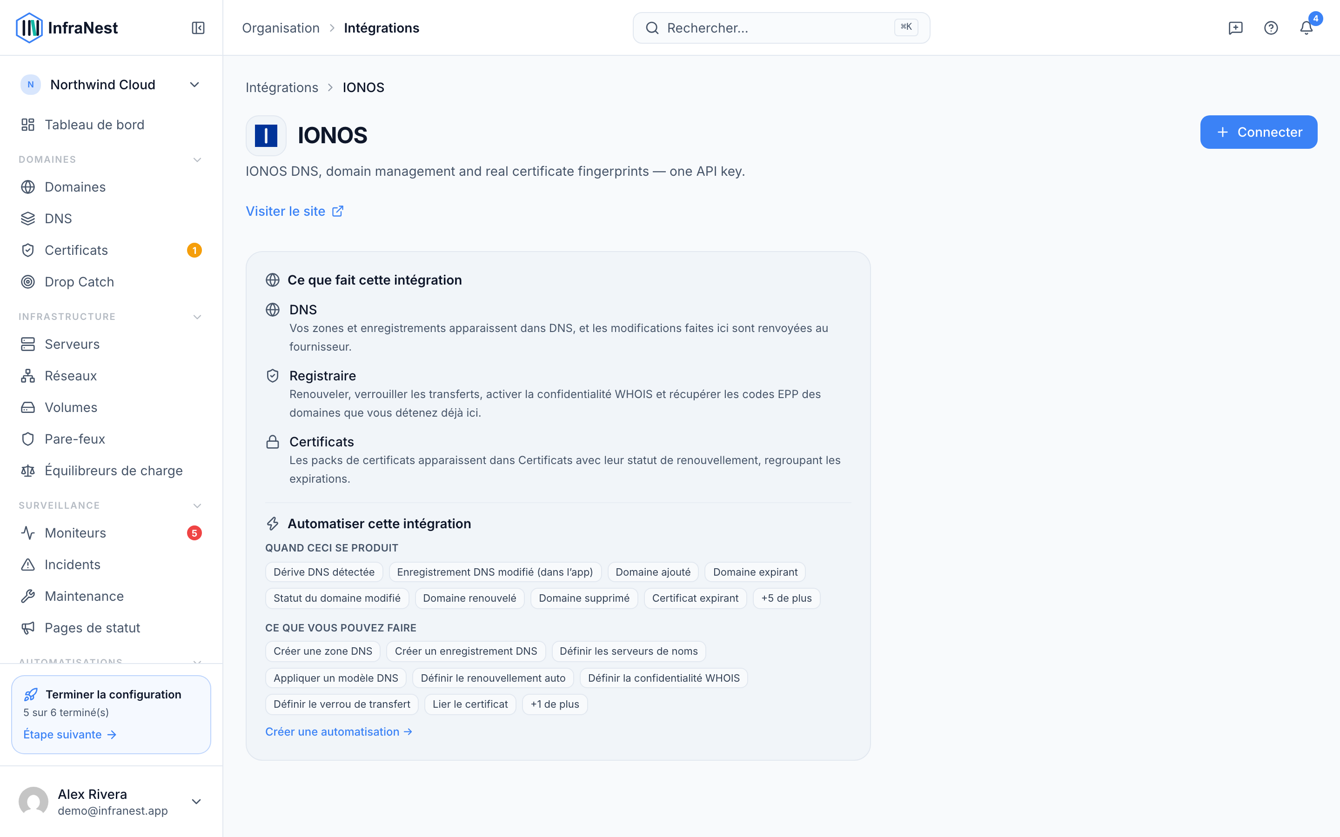The width and height of the screenshot is (1340, 837).
Task: Click Organisation in the top breadcrumb
Action: (281, 28)
